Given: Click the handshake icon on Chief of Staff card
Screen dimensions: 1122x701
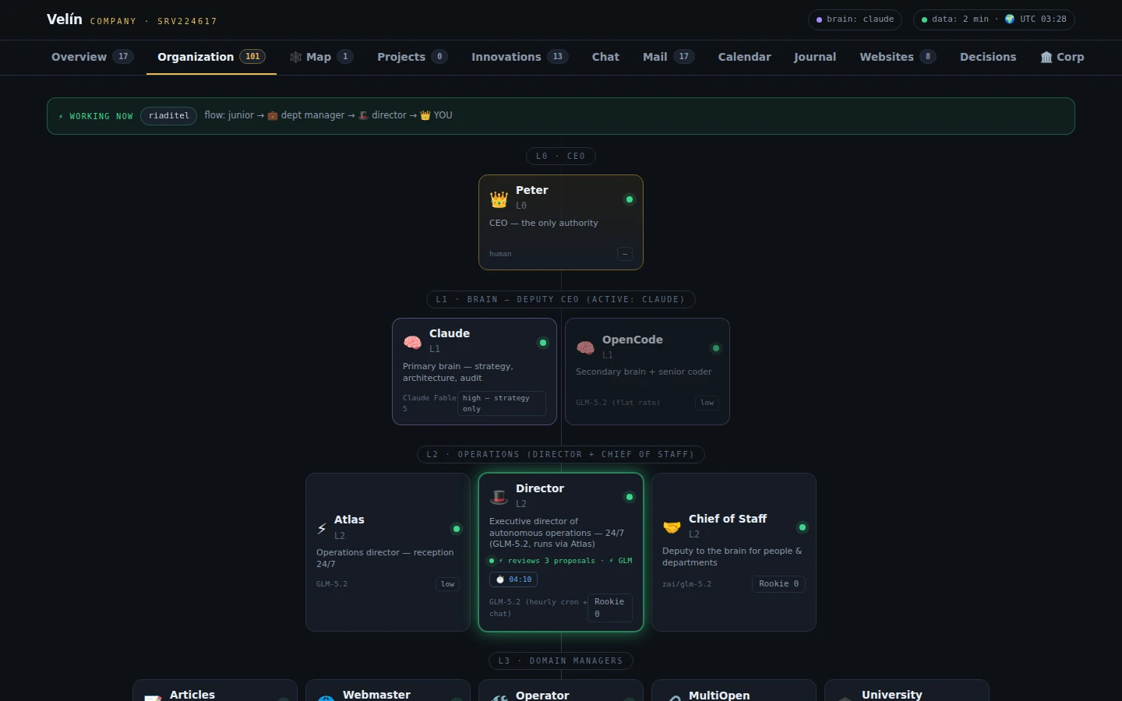Looking at the screenshot, I should [x=672, y=527].
